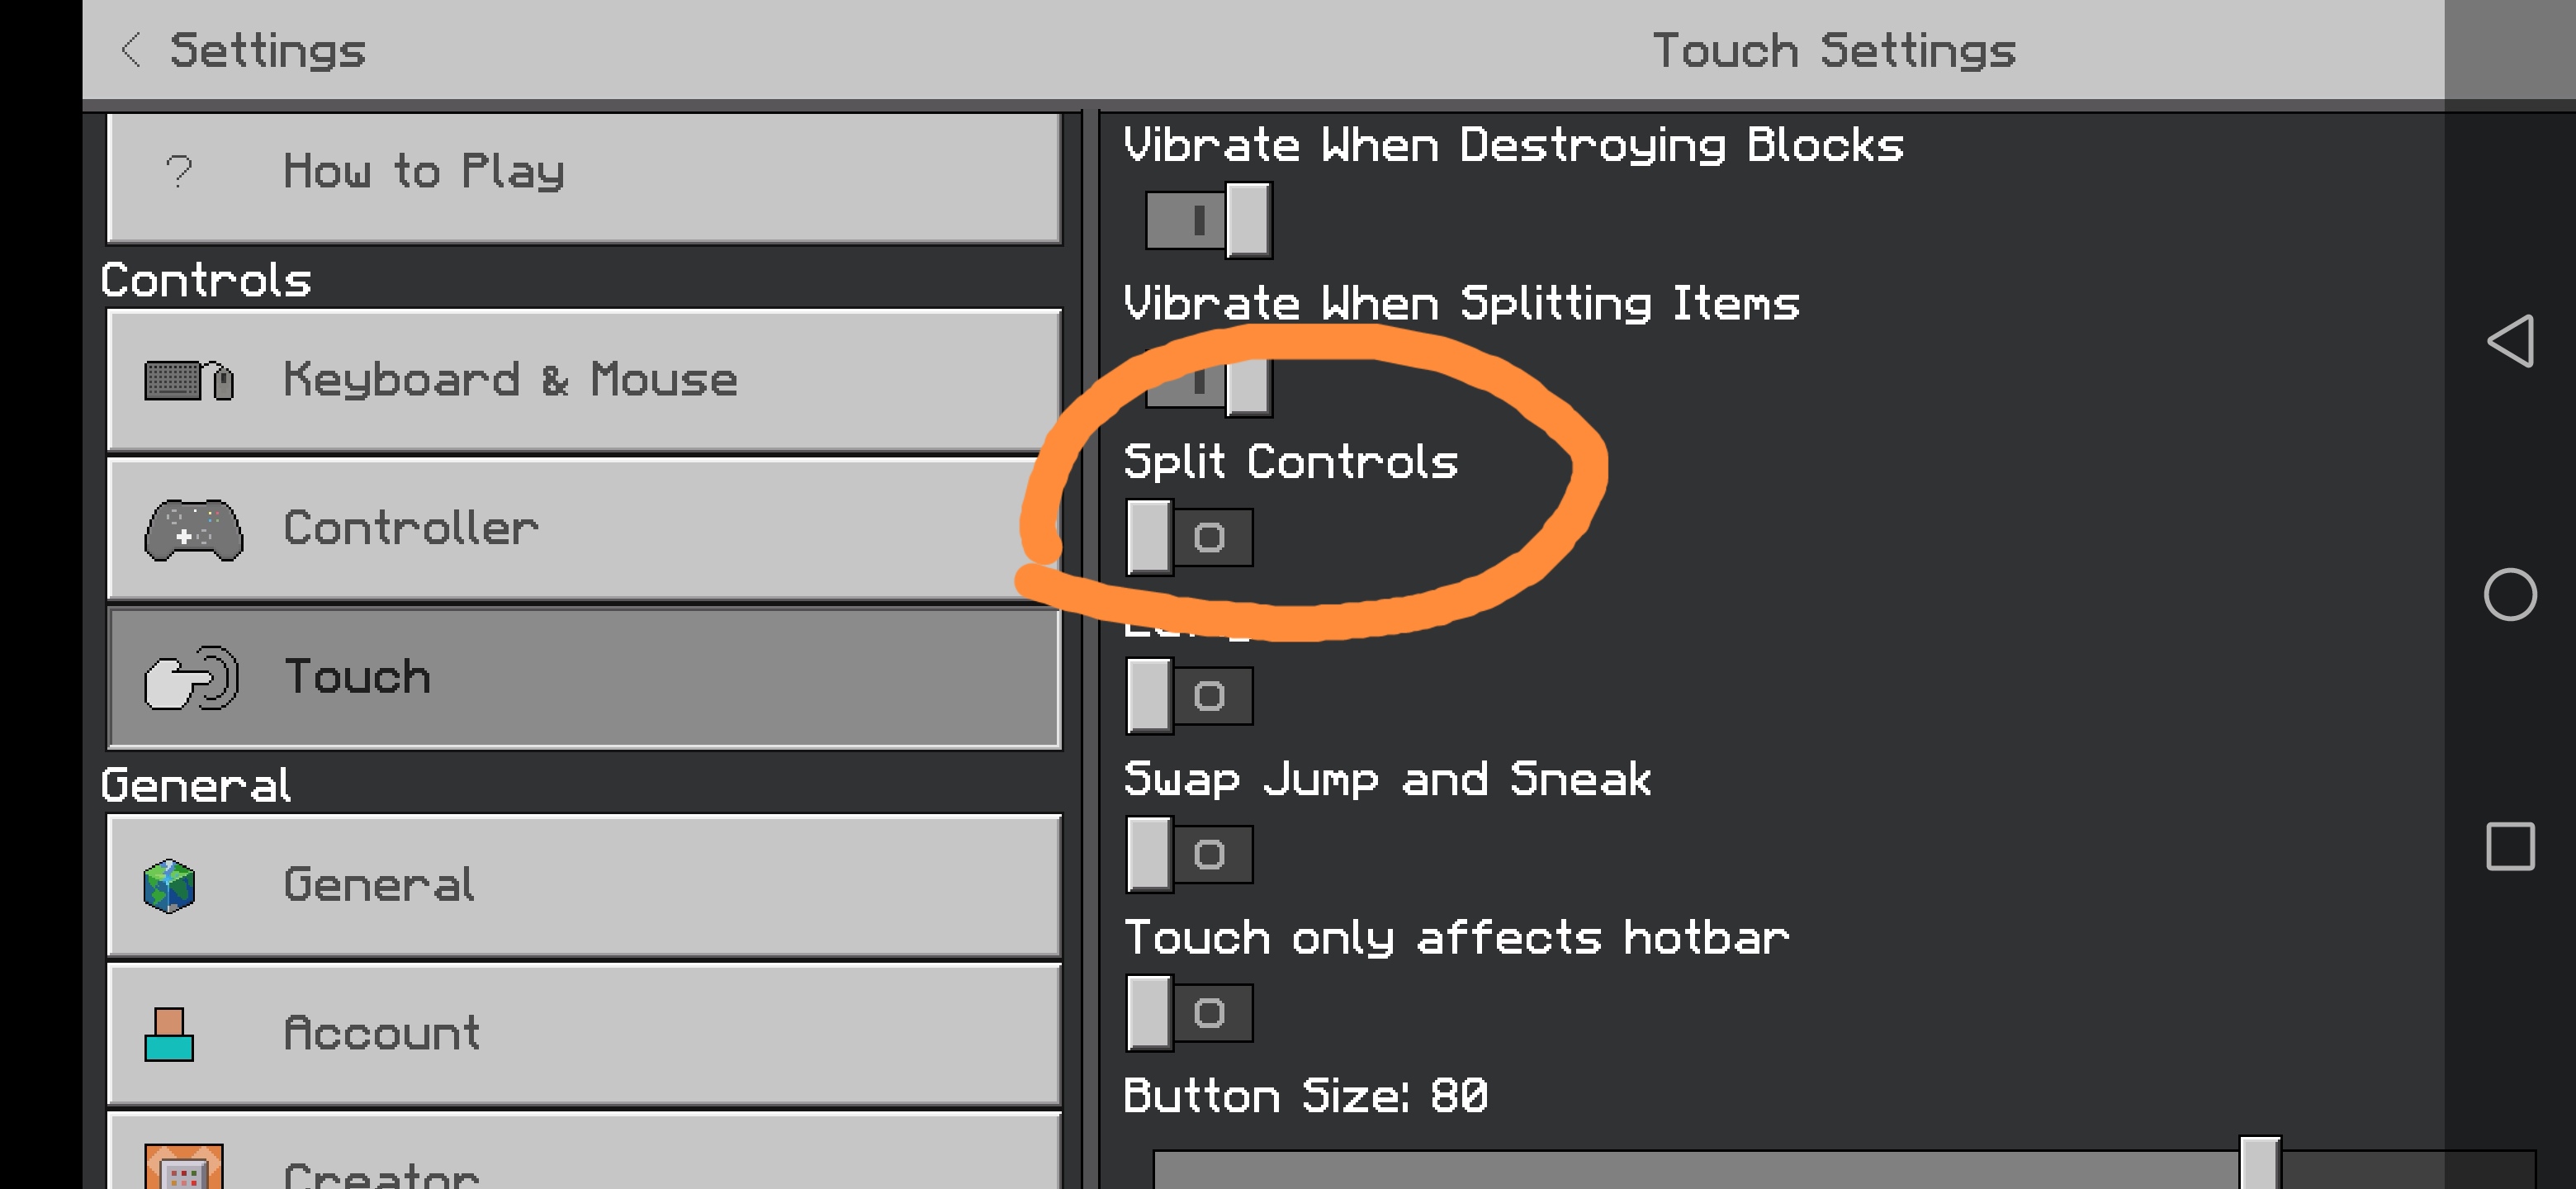
Task: Click the Button Size slider handle
Action: tap(2259, 1163)
